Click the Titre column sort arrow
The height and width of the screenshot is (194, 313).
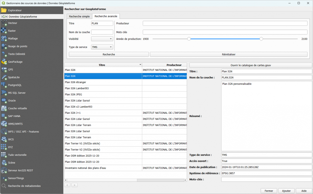(x=140, y=65)
